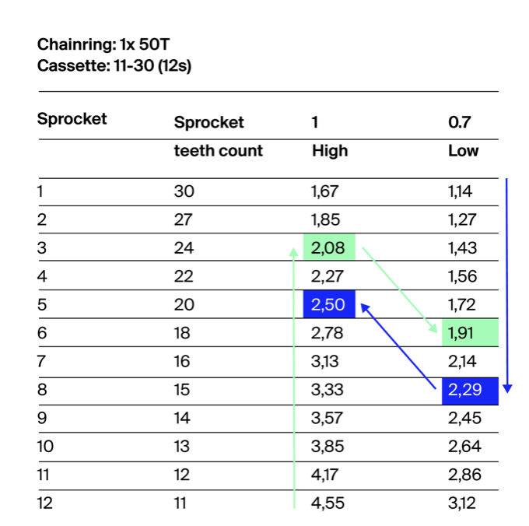Click the Cassette: 11-30 (12s) text
Viewport: 529px width, 526px height.
(114, 66)
